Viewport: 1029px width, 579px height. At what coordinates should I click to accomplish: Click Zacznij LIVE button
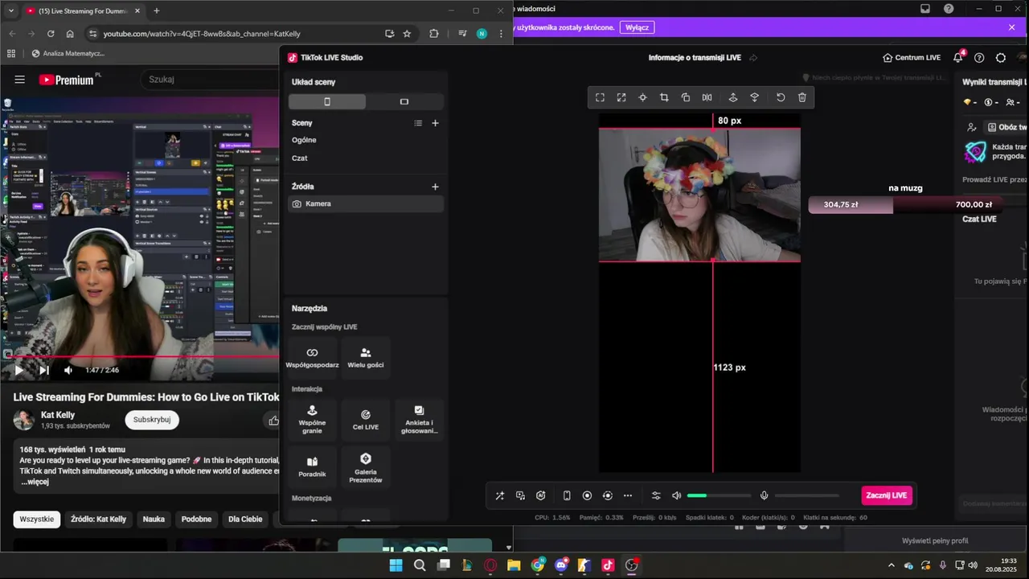[887, 495]
